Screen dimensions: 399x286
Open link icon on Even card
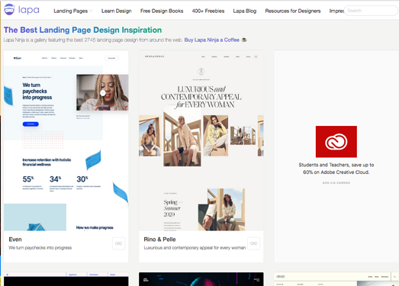click(x=118, y=243)
